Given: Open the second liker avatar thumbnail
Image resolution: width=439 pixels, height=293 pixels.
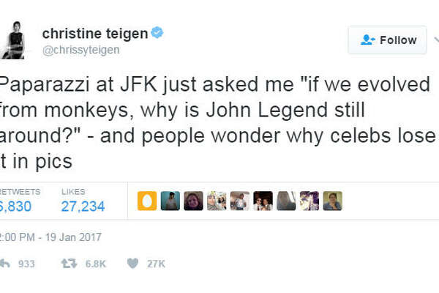Looking at the screenshot, I should coord(170,201).
